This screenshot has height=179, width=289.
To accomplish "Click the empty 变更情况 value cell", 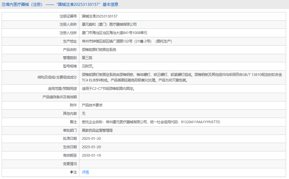I will coord(182,164).
